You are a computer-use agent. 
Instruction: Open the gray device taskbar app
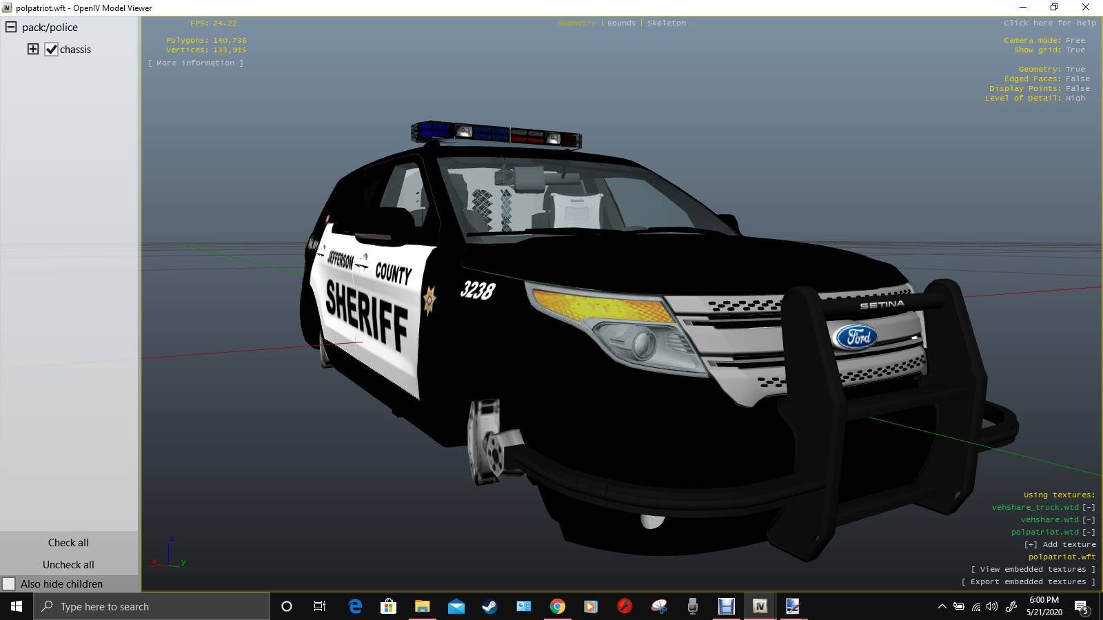click(693, 606)
